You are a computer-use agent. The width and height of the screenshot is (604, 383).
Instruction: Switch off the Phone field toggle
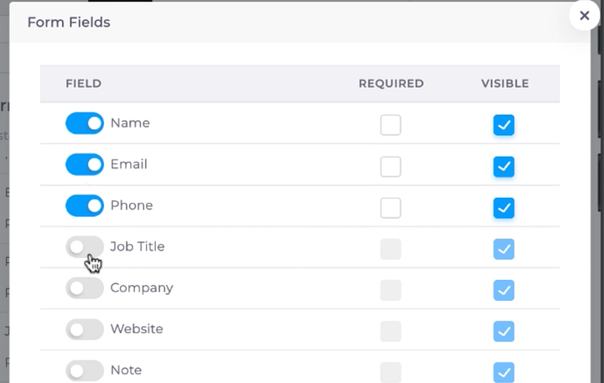pyautogui.click(x=85, y=205)
